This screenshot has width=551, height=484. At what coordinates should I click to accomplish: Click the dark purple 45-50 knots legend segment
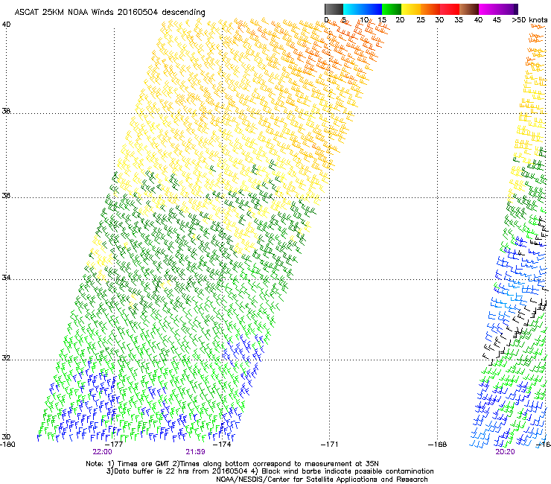point(508,9)
